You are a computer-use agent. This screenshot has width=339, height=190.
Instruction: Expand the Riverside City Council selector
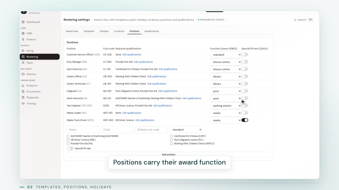(212, 20)
